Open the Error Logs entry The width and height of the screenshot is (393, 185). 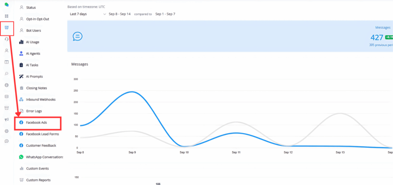click(x=34, y=111)
